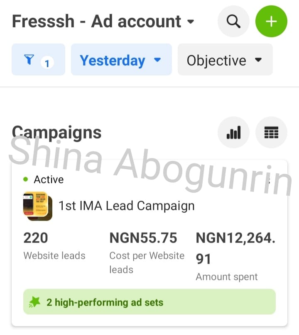Open campaign more options menu icon

[269, 180]
